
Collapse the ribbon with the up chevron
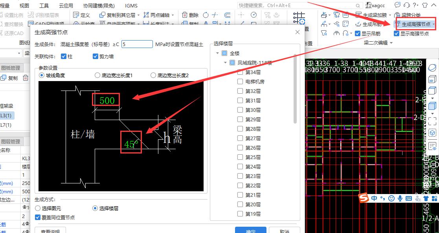click(434, 5)
